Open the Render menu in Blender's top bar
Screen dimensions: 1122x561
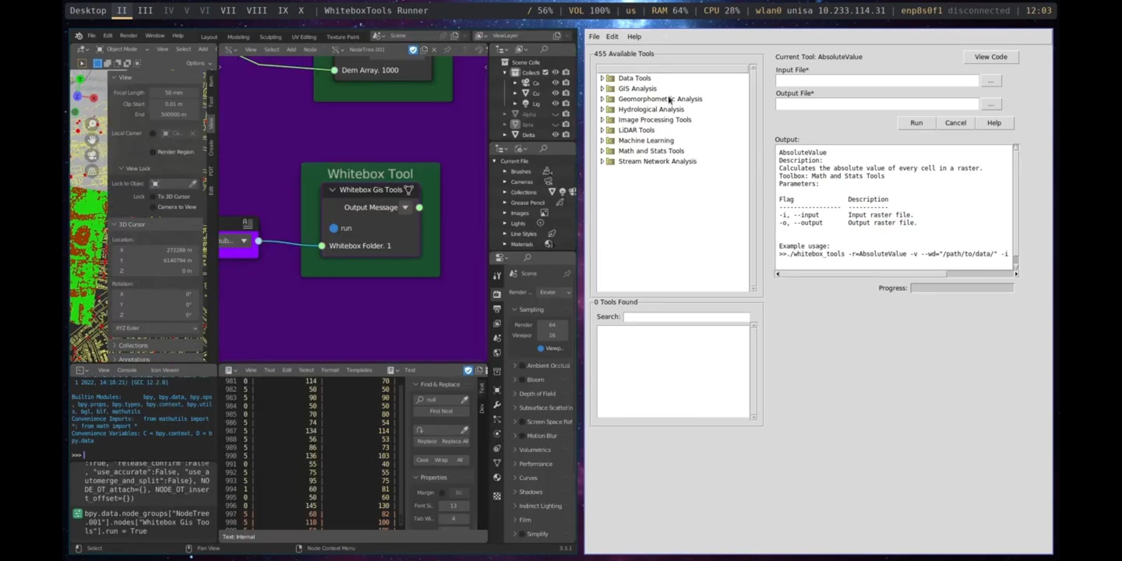point(128,35)
